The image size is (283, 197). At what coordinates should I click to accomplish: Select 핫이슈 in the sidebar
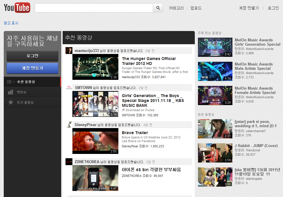point(32,92)
